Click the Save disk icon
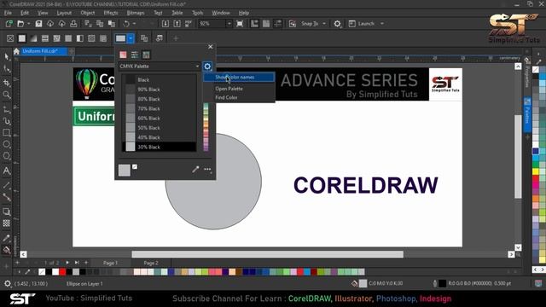Image resolution: width=546 pixels, height=307 pixels. coord(38,24)
